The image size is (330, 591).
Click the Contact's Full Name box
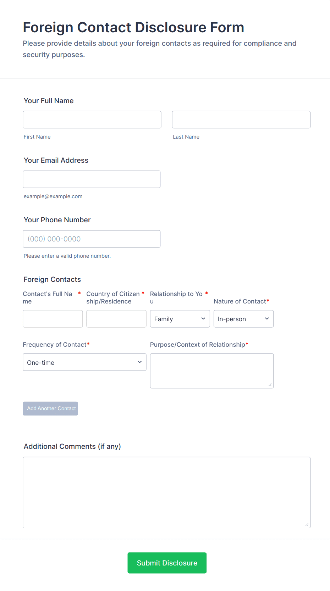tap(53, 319)
